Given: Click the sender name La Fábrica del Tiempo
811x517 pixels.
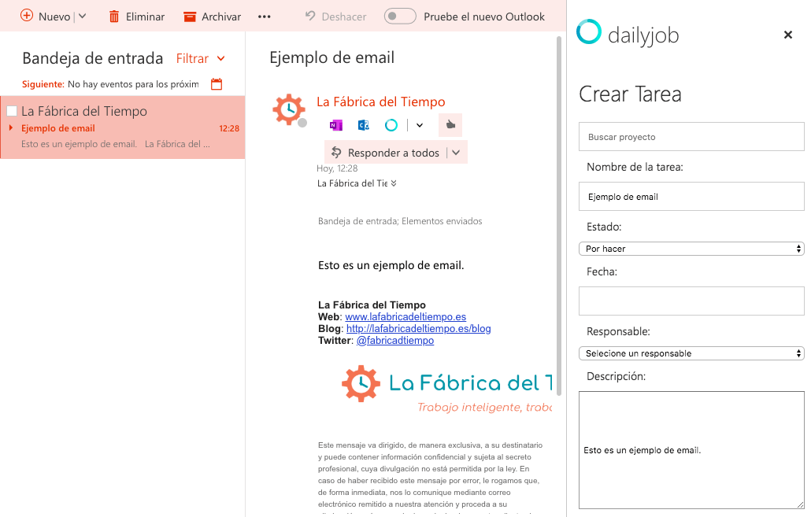Looking at the screenshot, I should [380, 102].
